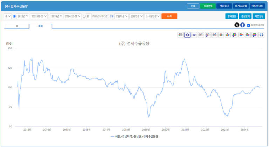Open the 2024년 end year dropdown

(x=56, y=16)
